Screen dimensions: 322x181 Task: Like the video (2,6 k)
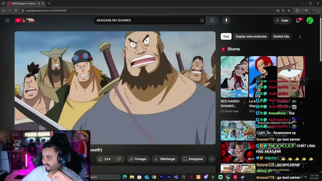click(x=105, y=159)
